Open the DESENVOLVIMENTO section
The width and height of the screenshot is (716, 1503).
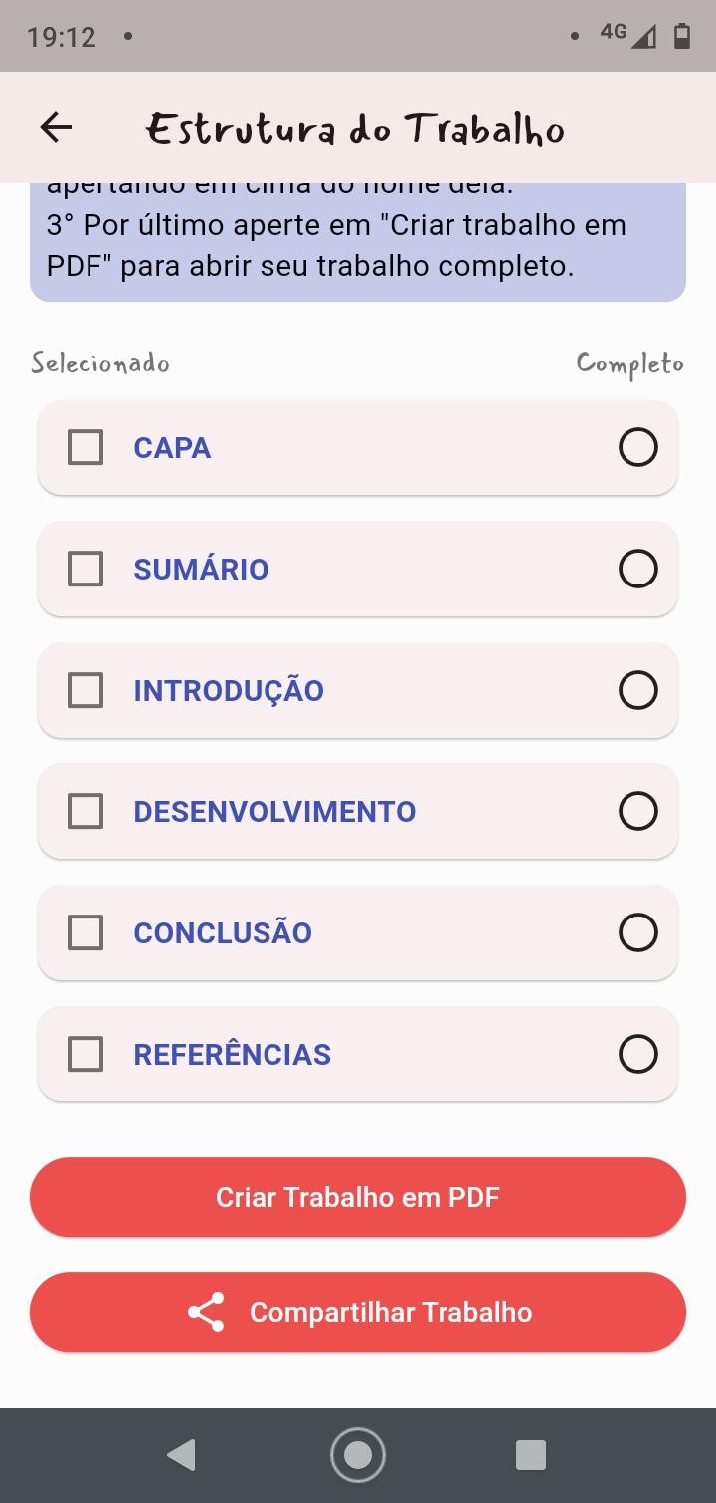pyautogui.click(x=274, y=811)
